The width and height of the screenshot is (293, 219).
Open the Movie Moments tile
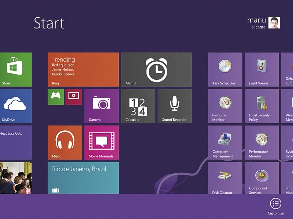pyautogui.click(x=101, y=142)
